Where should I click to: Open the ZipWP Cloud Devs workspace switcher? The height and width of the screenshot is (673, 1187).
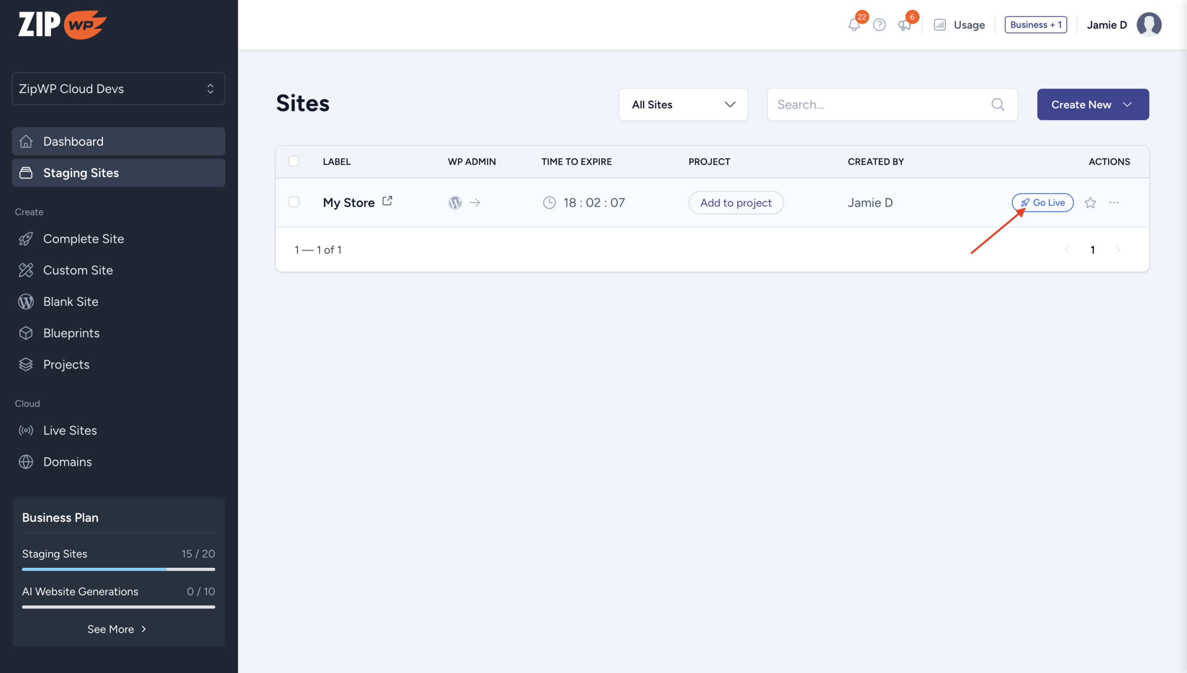118,89
